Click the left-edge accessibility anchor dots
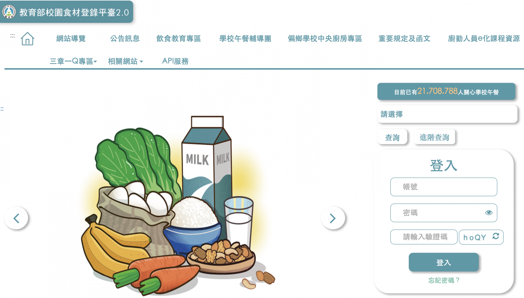 tap(2, 109)
